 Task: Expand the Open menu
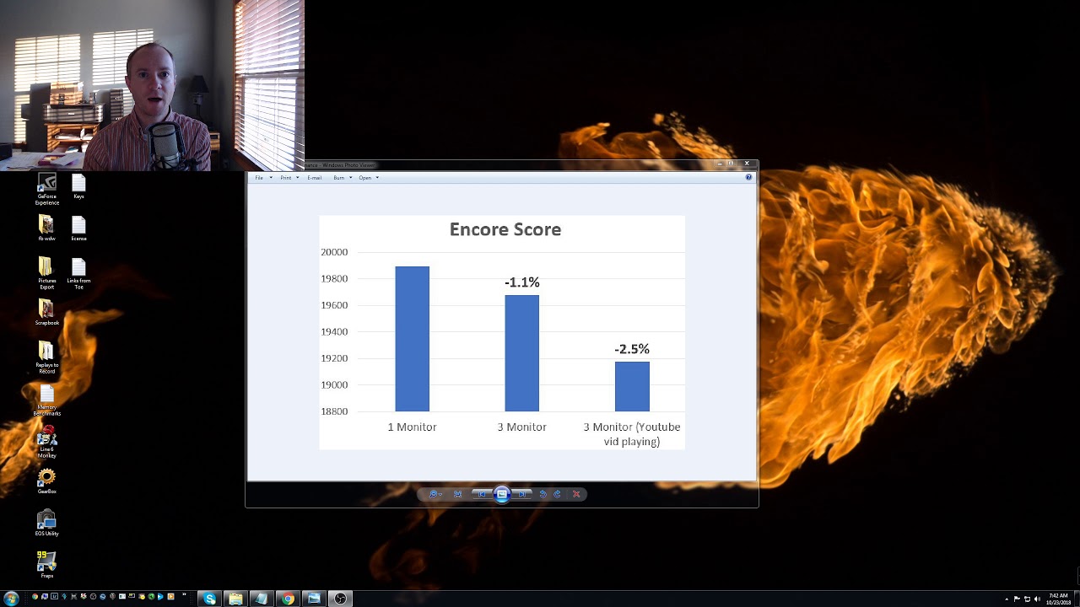click(x=369, y=178)
